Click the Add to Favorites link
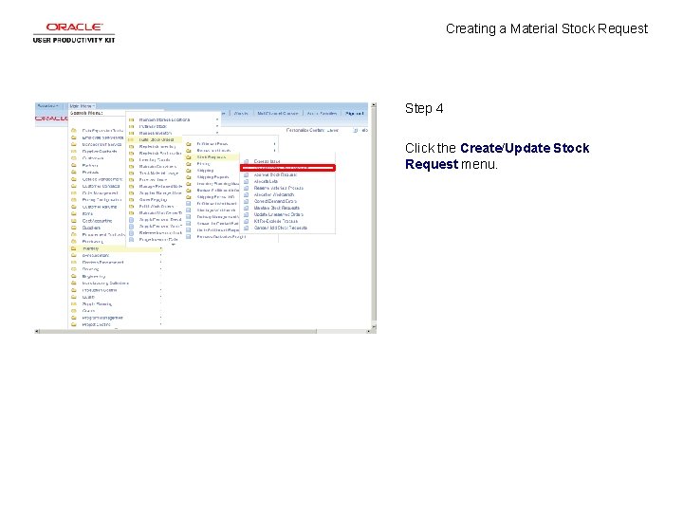 322,114
